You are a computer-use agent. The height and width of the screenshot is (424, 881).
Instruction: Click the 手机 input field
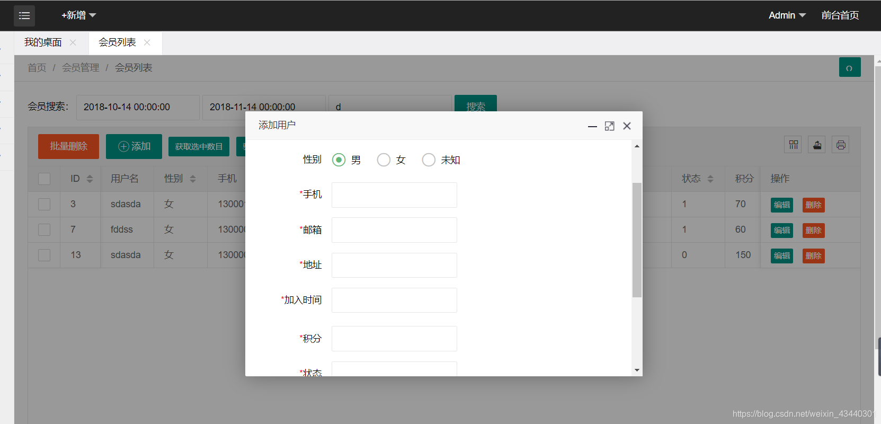point(394,195)
